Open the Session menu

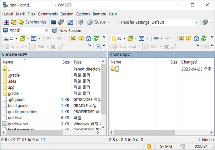coord(67,14)
